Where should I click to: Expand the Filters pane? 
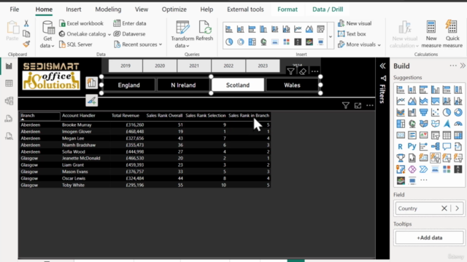click(x=382, y=66)
